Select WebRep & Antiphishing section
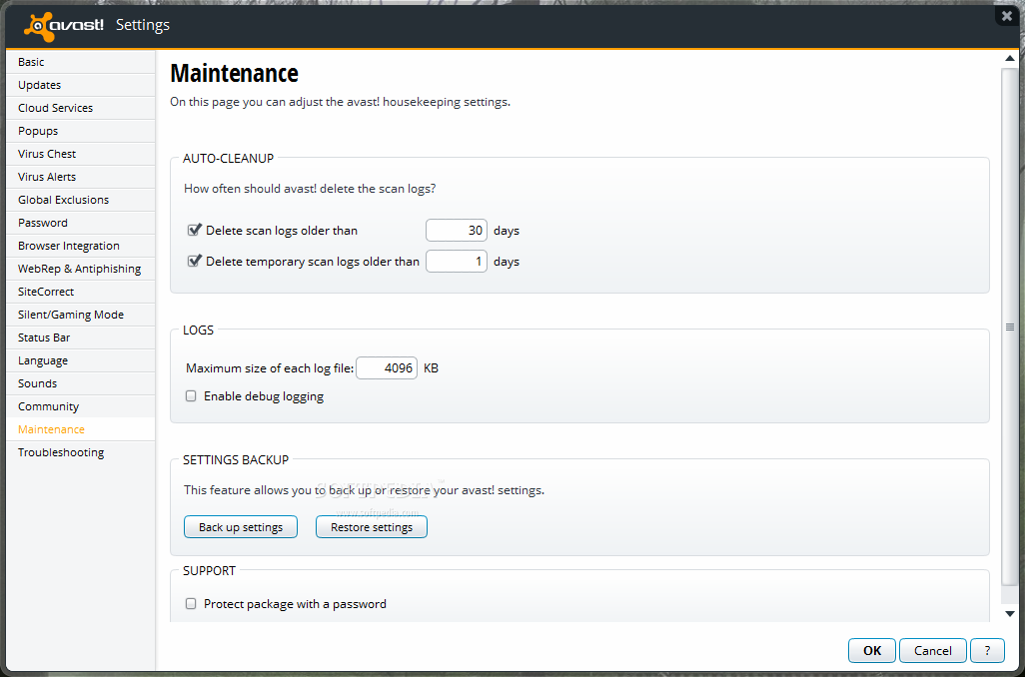1025x677 pixels. click(81, 269)
